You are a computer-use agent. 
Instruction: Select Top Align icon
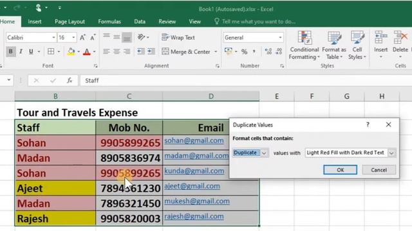[106, 37]
